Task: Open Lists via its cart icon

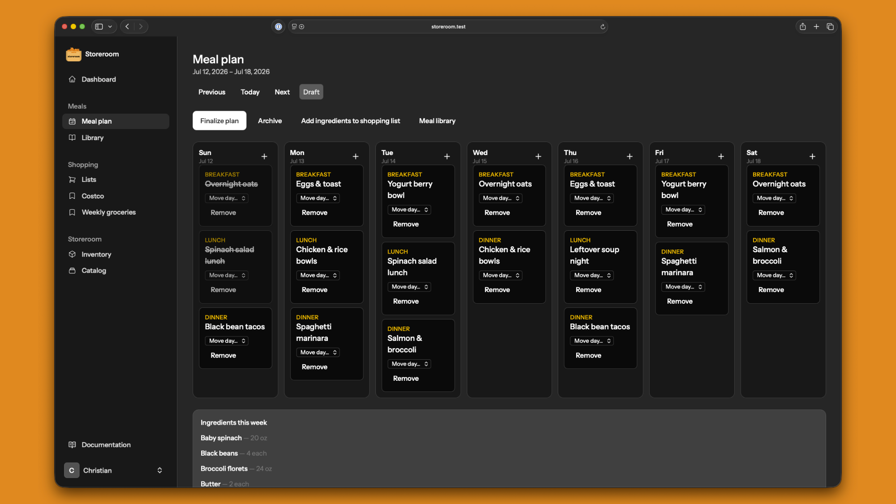Action: pyautogui.click(x=72, y=180)
